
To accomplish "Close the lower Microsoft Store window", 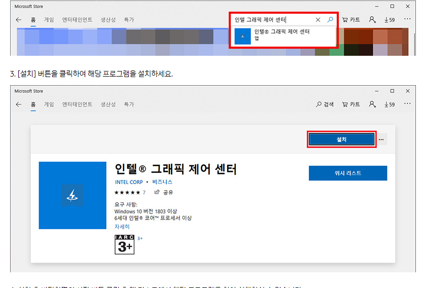I will (408, 91).
